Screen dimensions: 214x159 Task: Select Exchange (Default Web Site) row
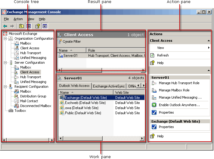102,98
